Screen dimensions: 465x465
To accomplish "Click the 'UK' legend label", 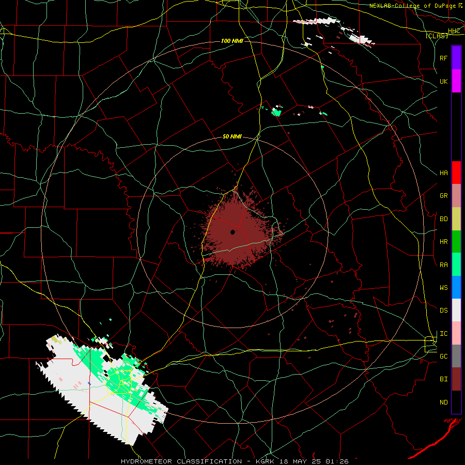I will pyautogui.click(x=443, y=81).
